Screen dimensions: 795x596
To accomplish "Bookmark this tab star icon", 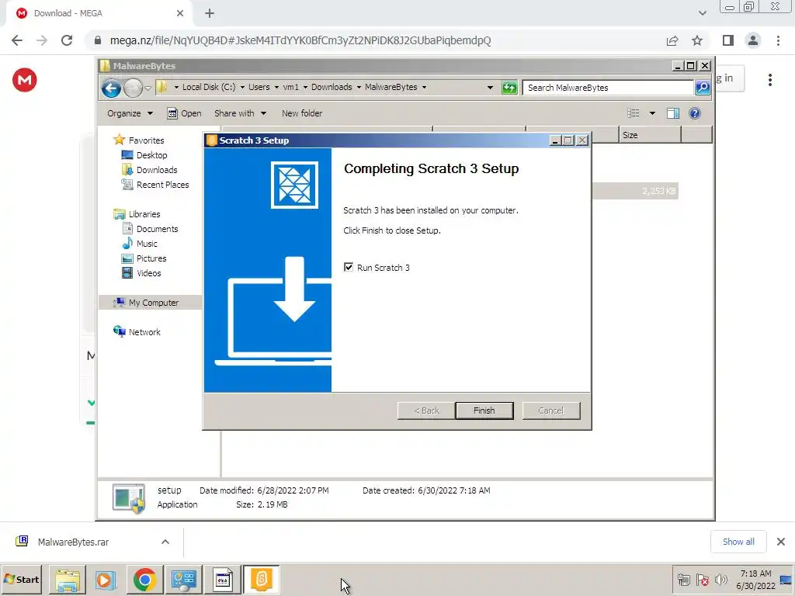I will click(x=697, y=40).
